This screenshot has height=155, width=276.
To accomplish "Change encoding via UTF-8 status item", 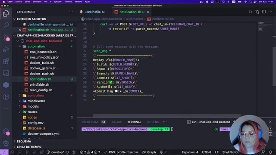I will [207, 152].
